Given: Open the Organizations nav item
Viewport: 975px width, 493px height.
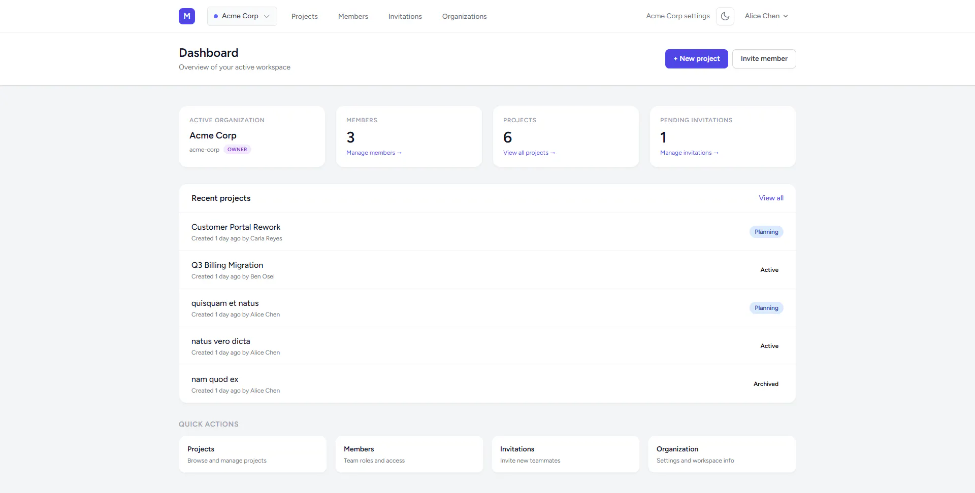Looking at the screenshot, I should click(x=464, y=16).
